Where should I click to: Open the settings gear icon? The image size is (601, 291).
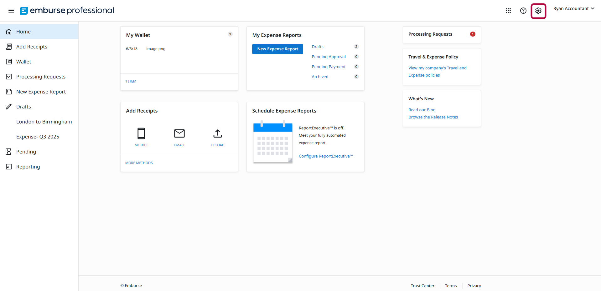click(538, 11)
